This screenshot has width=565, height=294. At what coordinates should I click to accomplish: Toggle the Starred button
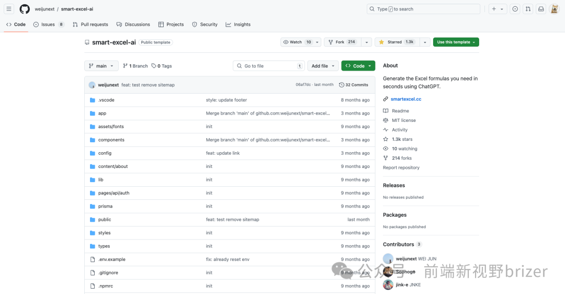point(397,42)
